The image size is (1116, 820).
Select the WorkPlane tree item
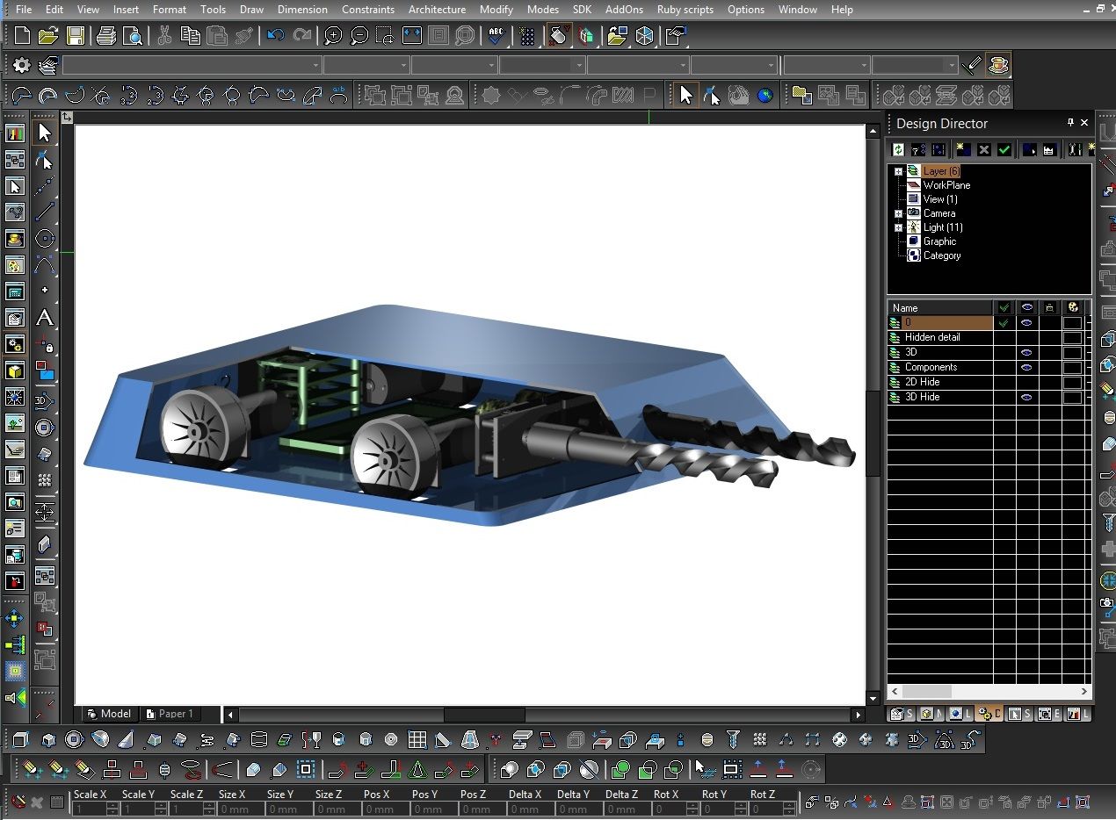pos(946,185)
